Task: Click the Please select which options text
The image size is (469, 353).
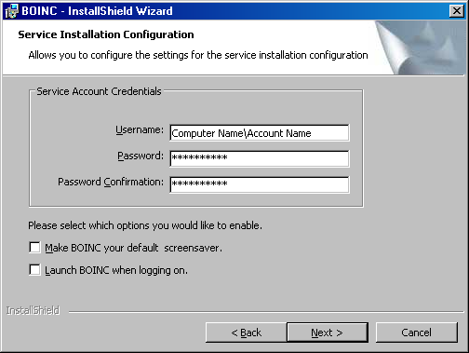Action: [145, 225]
